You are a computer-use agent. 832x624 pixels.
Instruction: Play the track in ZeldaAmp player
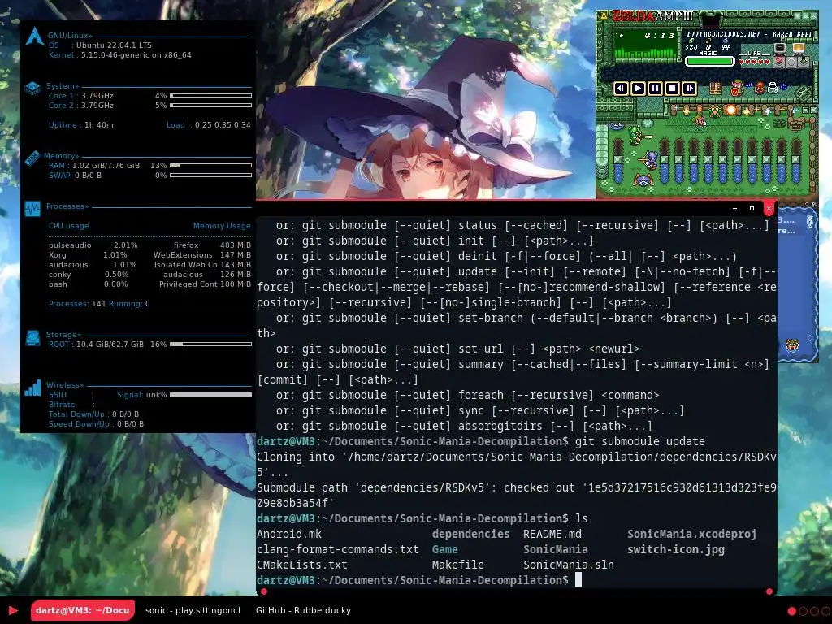638,88
